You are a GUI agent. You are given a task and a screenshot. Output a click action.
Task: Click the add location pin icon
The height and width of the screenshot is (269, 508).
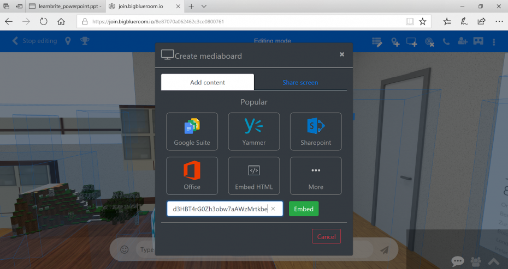pos(395,42)
